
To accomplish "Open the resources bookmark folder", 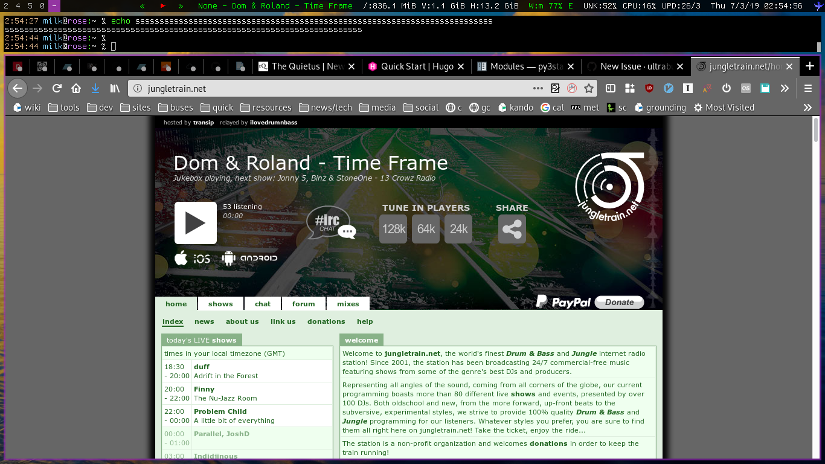I will (266, 108).
